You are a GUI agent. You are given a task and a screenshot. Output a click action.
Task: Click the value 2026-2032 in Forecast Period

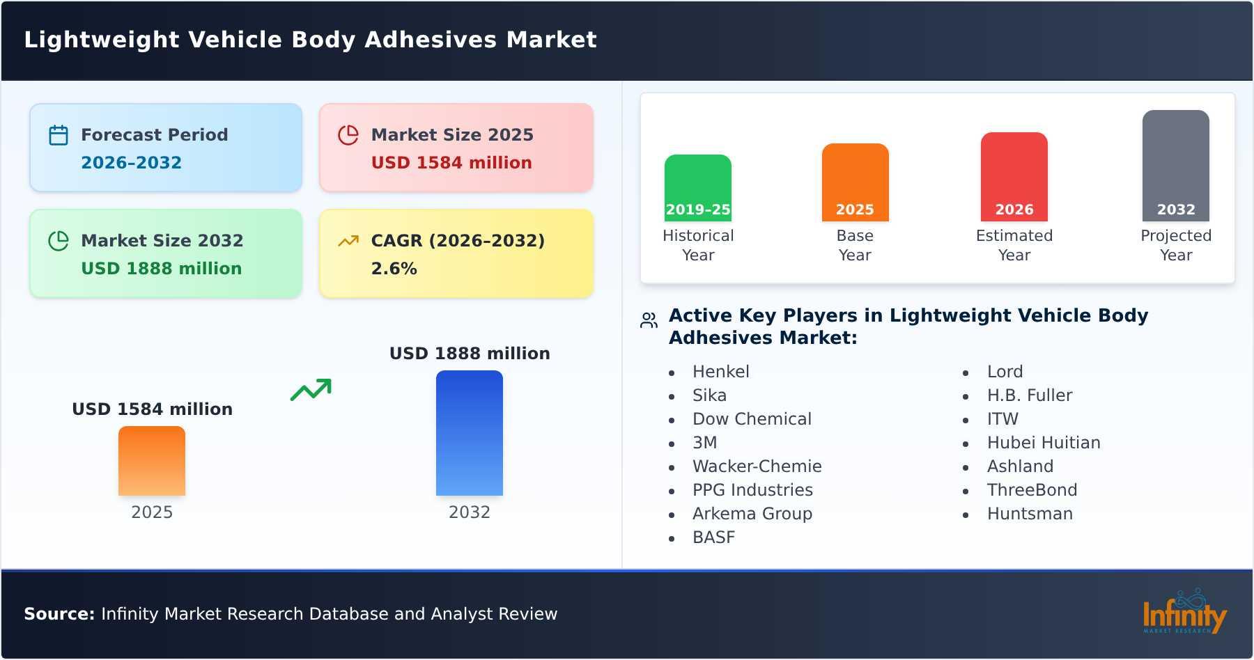point(131,163)
